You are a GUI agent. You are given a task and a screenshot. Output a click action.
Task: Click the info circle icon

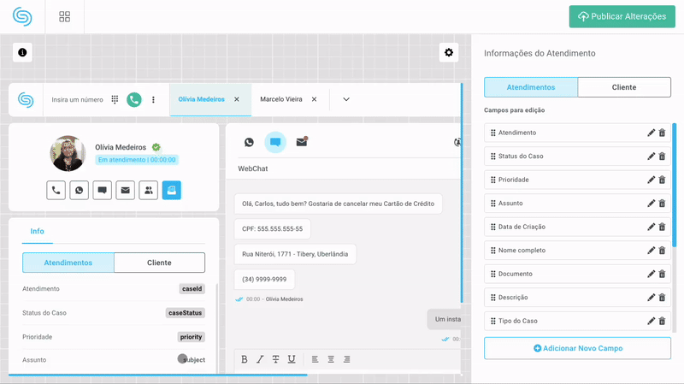click(x=22, y=52)
